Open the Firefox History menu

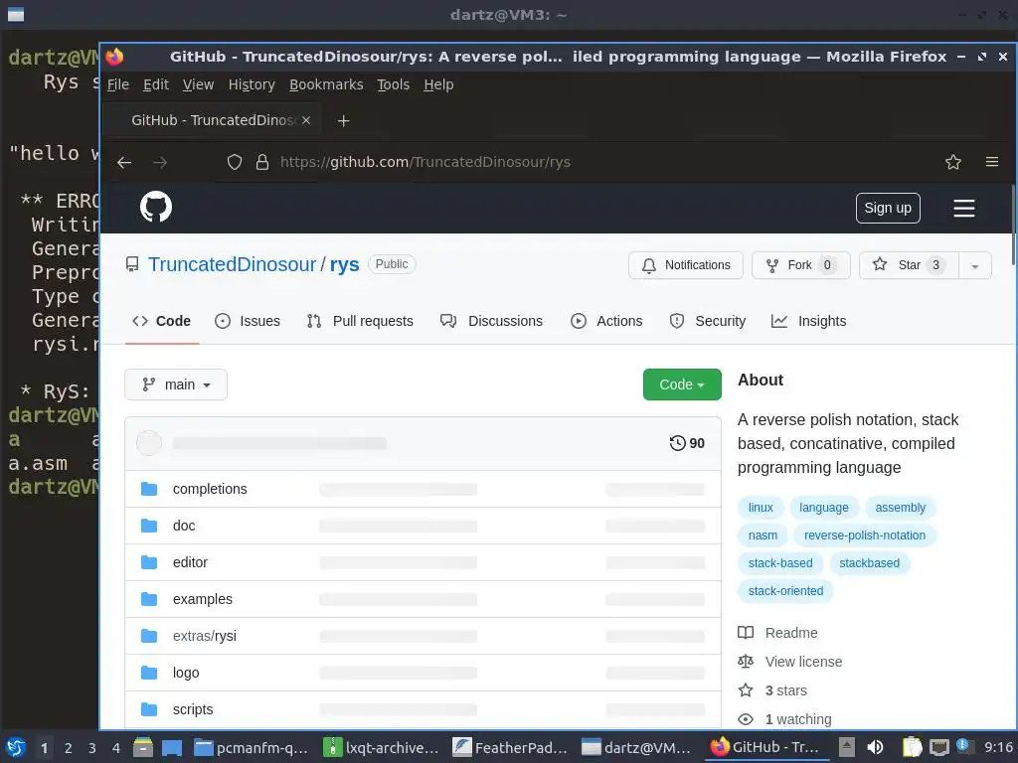252,85
